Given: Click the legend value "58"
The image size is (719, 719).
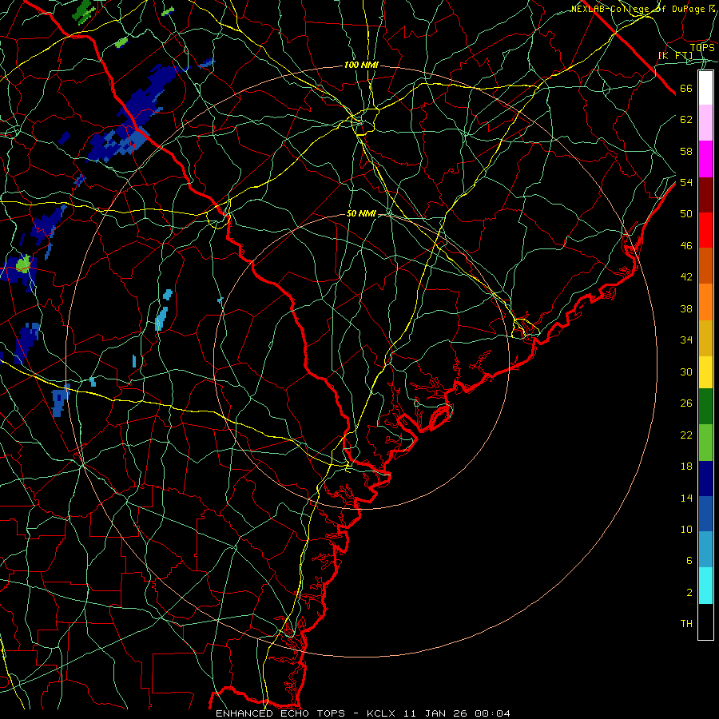Looking at the screenshot, I should [x=686, y=151].
